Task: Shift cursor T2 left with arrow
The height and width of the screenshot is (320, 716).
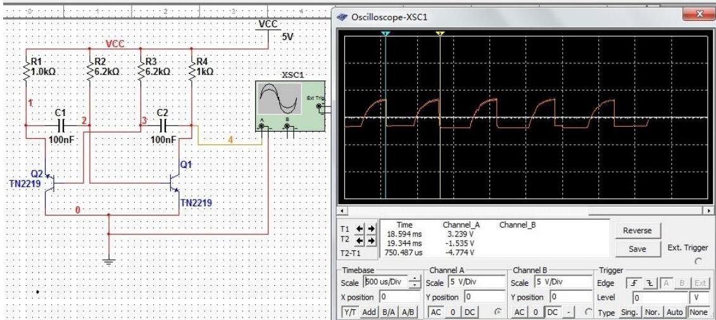Action: [x=361, y=241]
